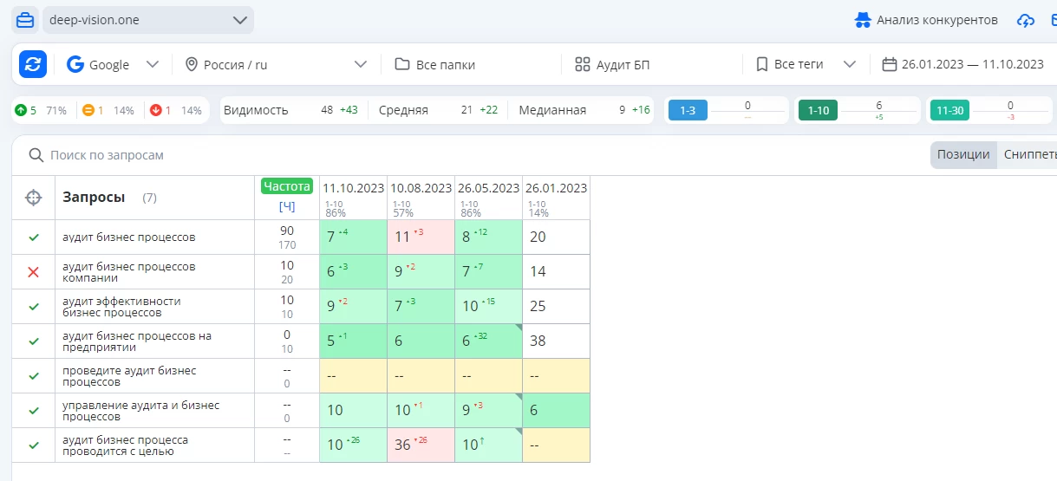1057x481 pixels.
Task: Click the briefcase project icon
Action: [25, 20]
